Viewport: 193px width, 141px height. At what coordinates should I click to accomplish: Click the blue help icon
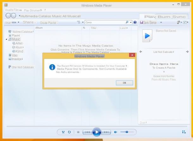tap(135, 22)
